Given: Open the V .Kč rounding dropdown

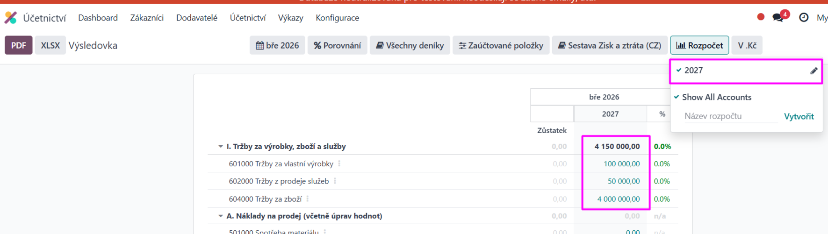Looking at the screenshot, I should point(747,45).
